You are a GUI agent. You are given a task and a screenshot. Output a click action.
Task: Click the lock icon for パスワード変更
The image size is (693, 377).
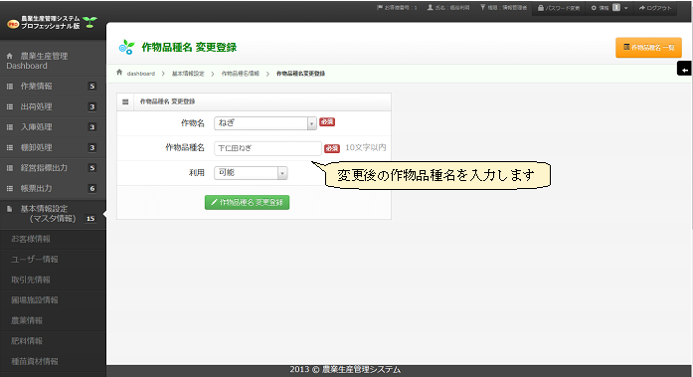click(541, 8)
